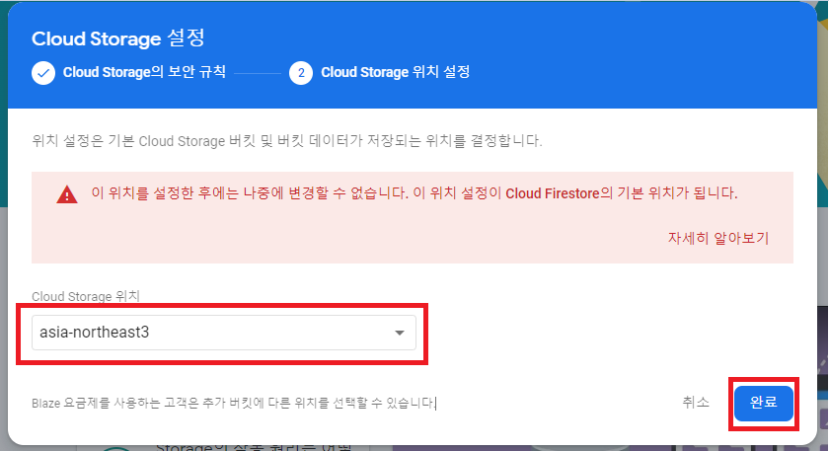This screenshot has height=451, width=829.
Task: Click the Blaze 요금제 note text
Action: click(x=233, y=404)
